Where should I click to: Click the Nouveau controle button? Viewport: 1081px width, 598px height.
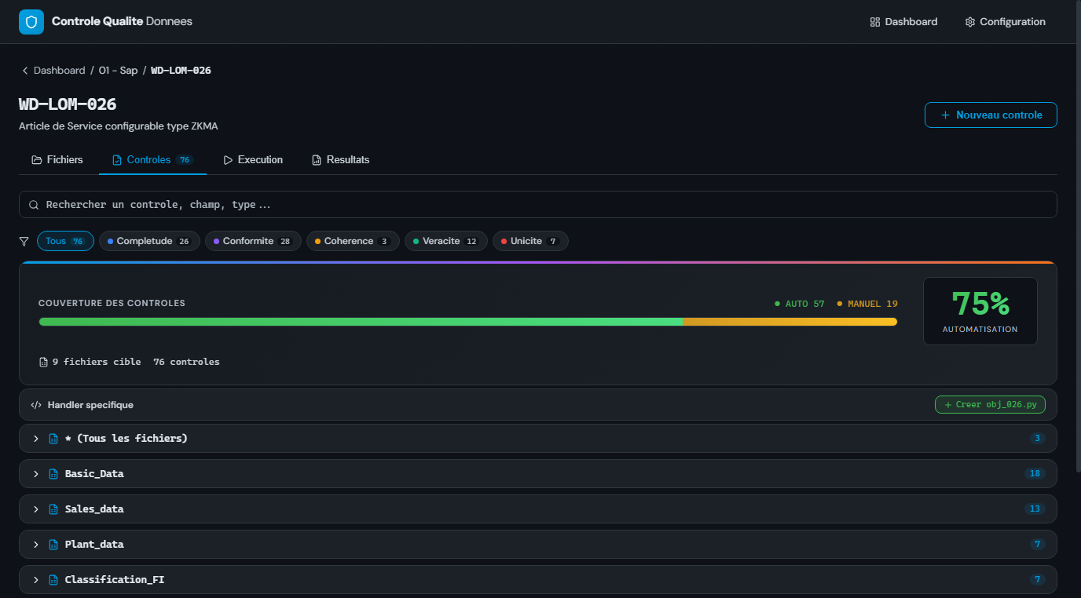[991, 115]
